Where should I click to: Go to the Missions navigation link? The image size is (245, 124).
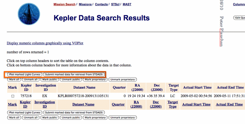tap(85, 4)
